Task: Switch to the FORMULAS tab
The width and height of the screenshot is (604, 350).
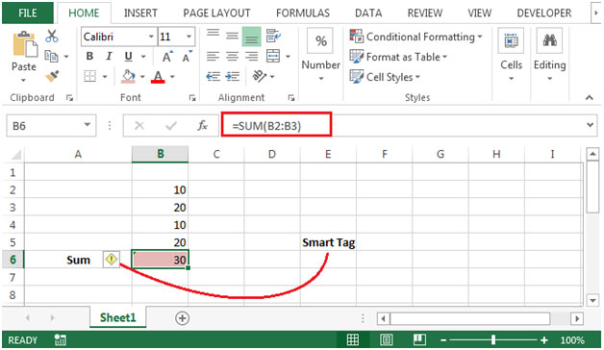Action: (x=303, y=13)
